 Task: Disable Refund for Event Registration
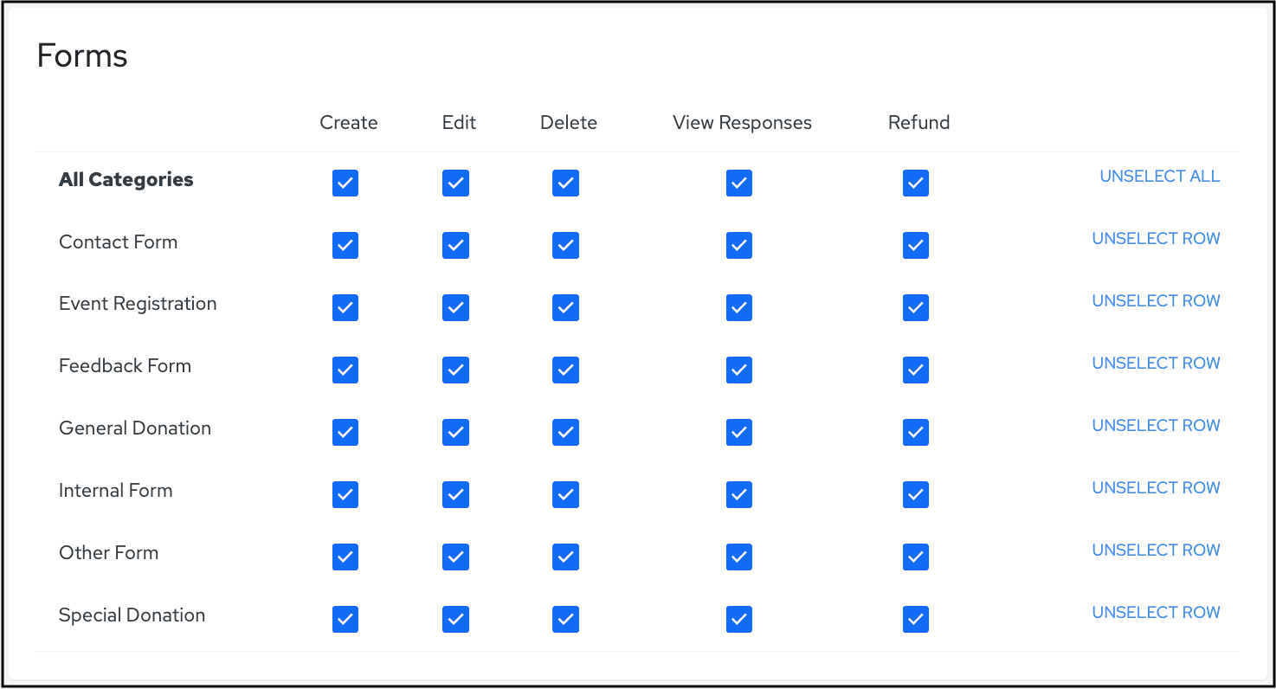click(x=916, y=308)
